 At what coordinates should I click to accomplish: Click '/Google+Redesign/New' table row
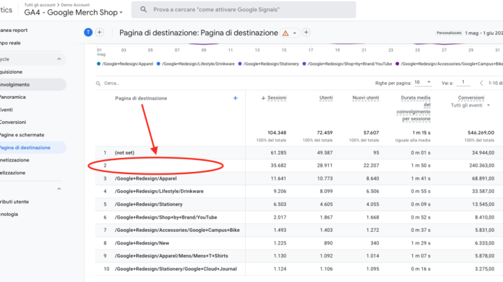point(142,243)
